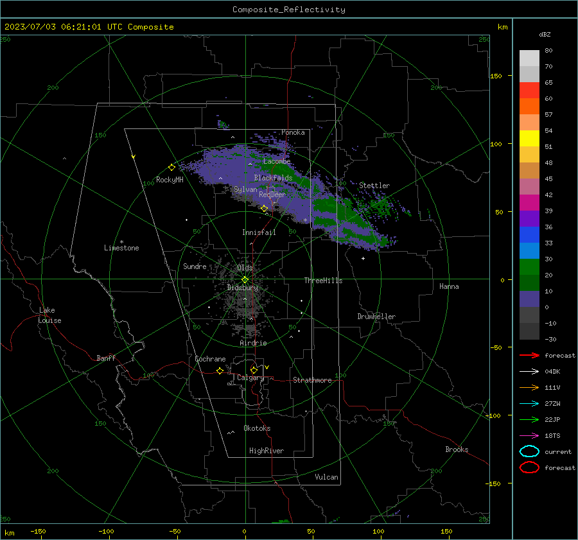Click the red forecast arrow in the legend
This screenshot has width=578, height=540.
pyautogui.click(x=529, y=355)
